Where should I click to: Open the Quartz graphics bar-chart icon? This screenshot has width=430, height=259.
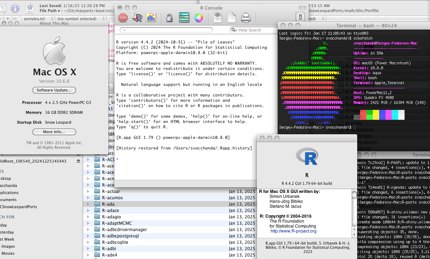click(x=151, y=17)
